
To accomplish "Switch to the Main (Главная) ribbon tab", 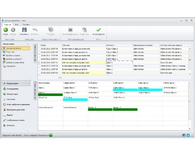I will click(7, 25).
